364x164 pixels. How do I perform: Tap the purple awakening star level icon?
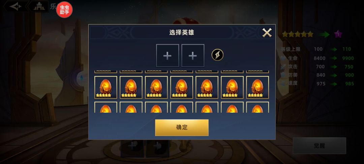point(338,34)
